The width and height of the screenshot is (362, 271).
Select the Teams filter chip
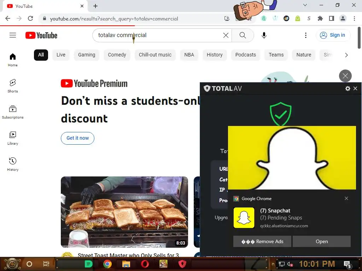[x=276, y=55]
